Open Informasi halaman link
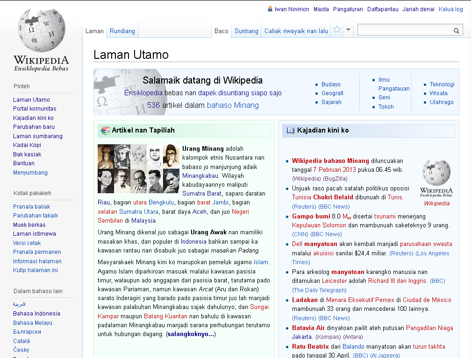This screenshot has width=471, height=358. coord(37,261)
